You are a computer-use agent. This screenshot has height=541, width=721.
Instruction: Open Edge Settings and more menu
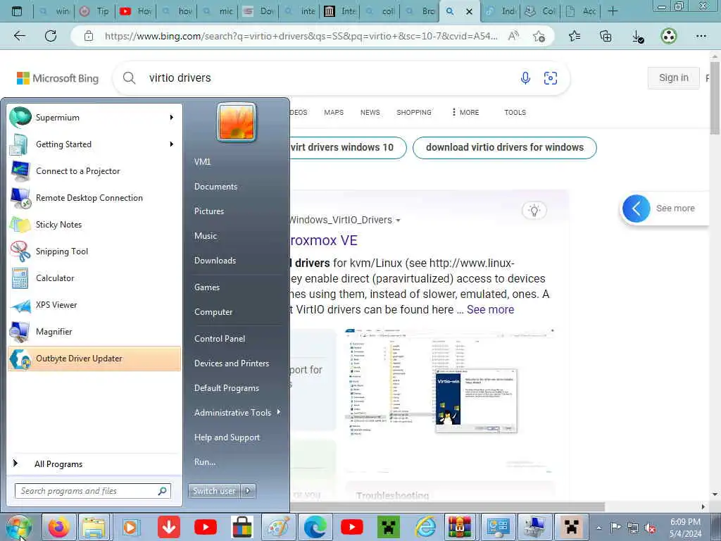[701, 36]
